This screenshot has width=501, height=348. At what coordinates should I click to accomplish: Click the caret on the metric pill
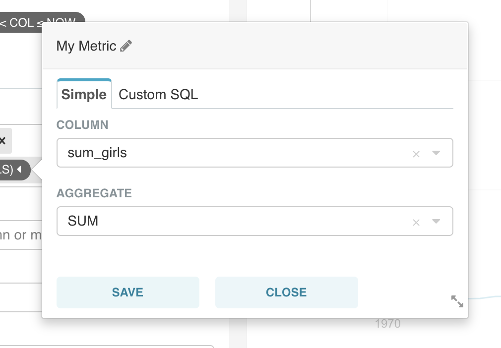point(19,170)
